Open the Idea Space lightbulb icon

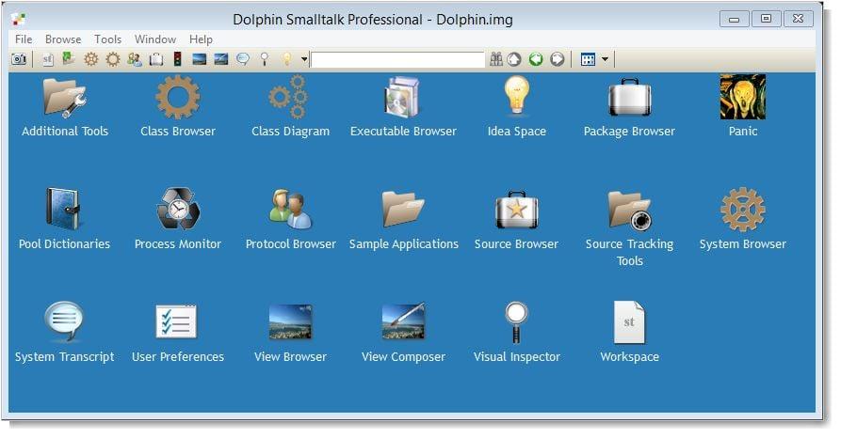[x=516, y=96]
